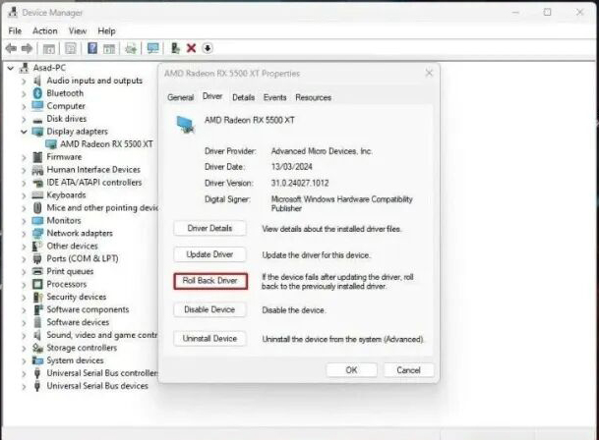Select the Monitors category icon

click(37, 221)
